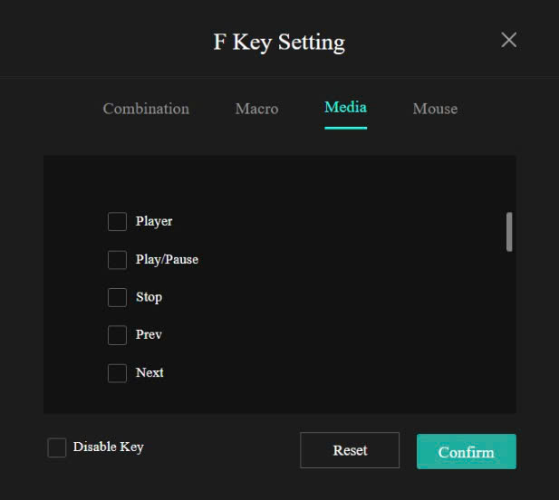Click the Stop label text
559x500 pixels.
click(x=149, y=297)
